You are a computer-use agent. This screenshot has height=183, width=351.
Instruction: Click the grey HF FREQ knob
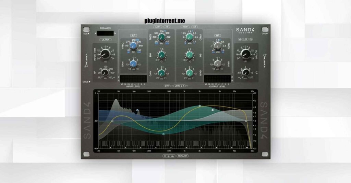(218, 46)
